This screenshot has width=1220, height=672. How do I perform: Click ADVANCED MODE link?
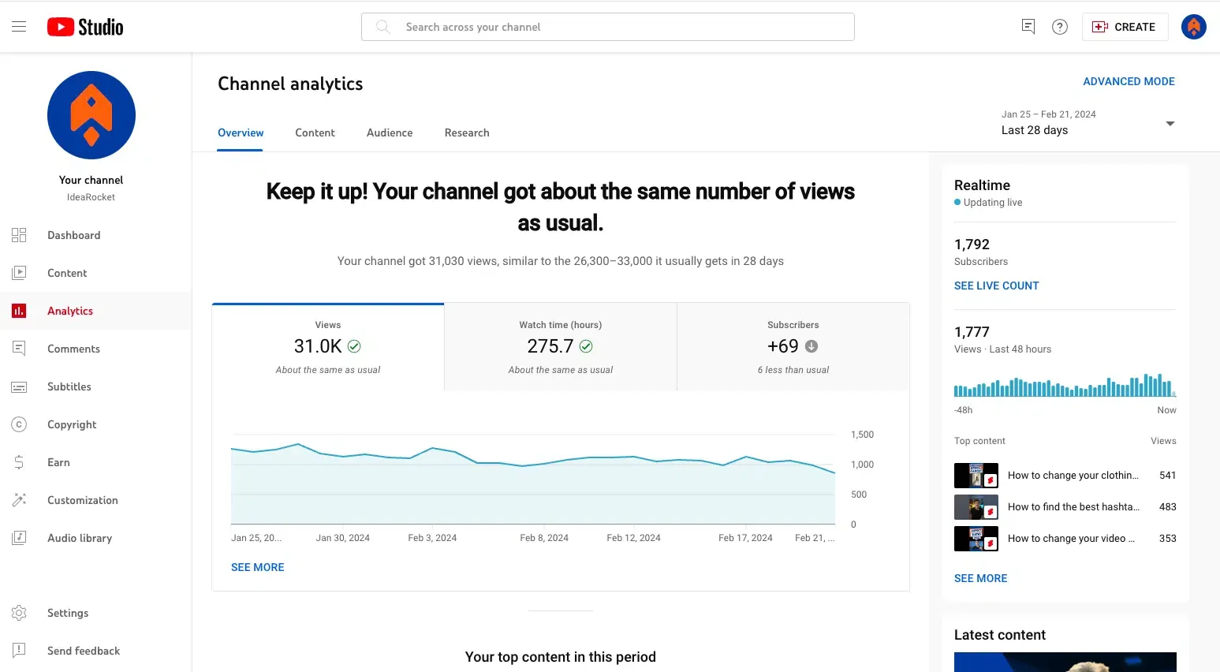click(1129, 81)
